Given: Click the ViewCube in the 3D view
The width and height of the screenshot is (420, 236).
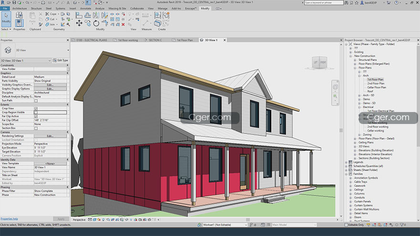Looking at the screenshot, I should point(320,62).
